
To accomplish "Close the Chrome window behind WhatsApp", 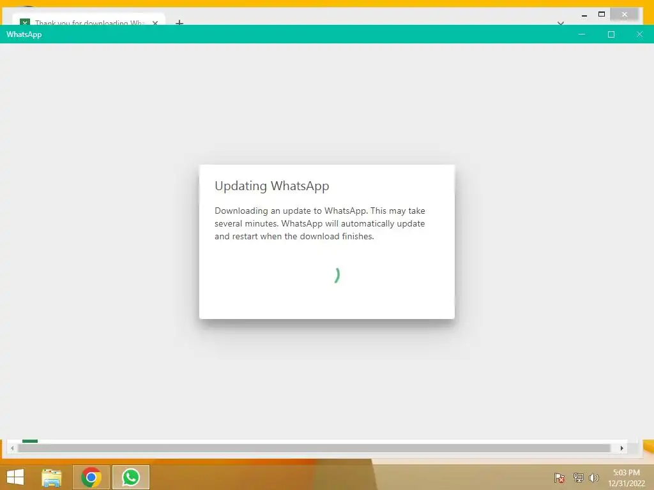I will (625, 15).
